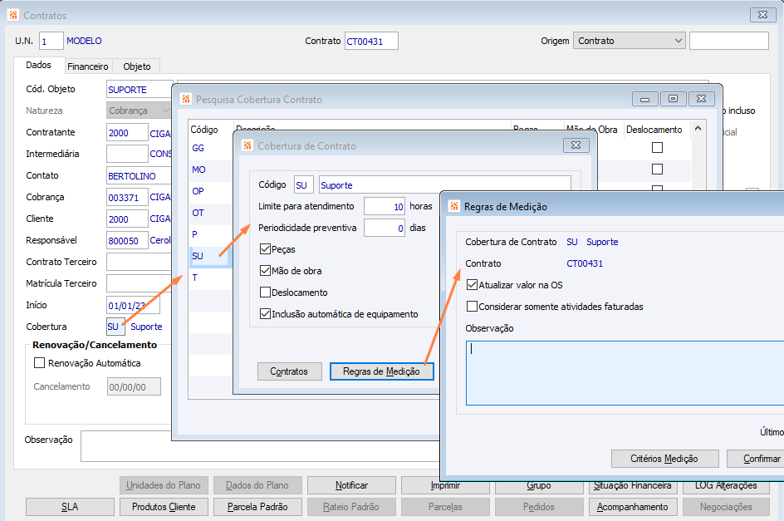Click the Pesquisa Cobertura Contrato title icon
This screenshot has height=521, width=784.
pyautogui.click(x=186, y=99)
